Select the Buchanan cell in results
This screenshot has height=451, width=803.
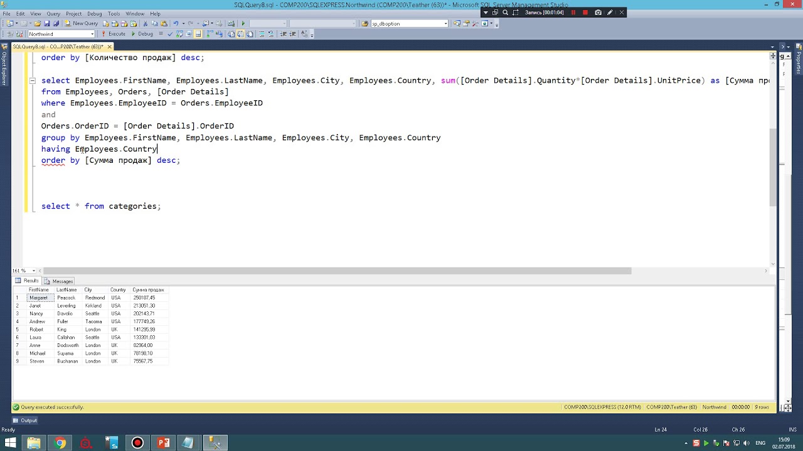pos(68,361)
